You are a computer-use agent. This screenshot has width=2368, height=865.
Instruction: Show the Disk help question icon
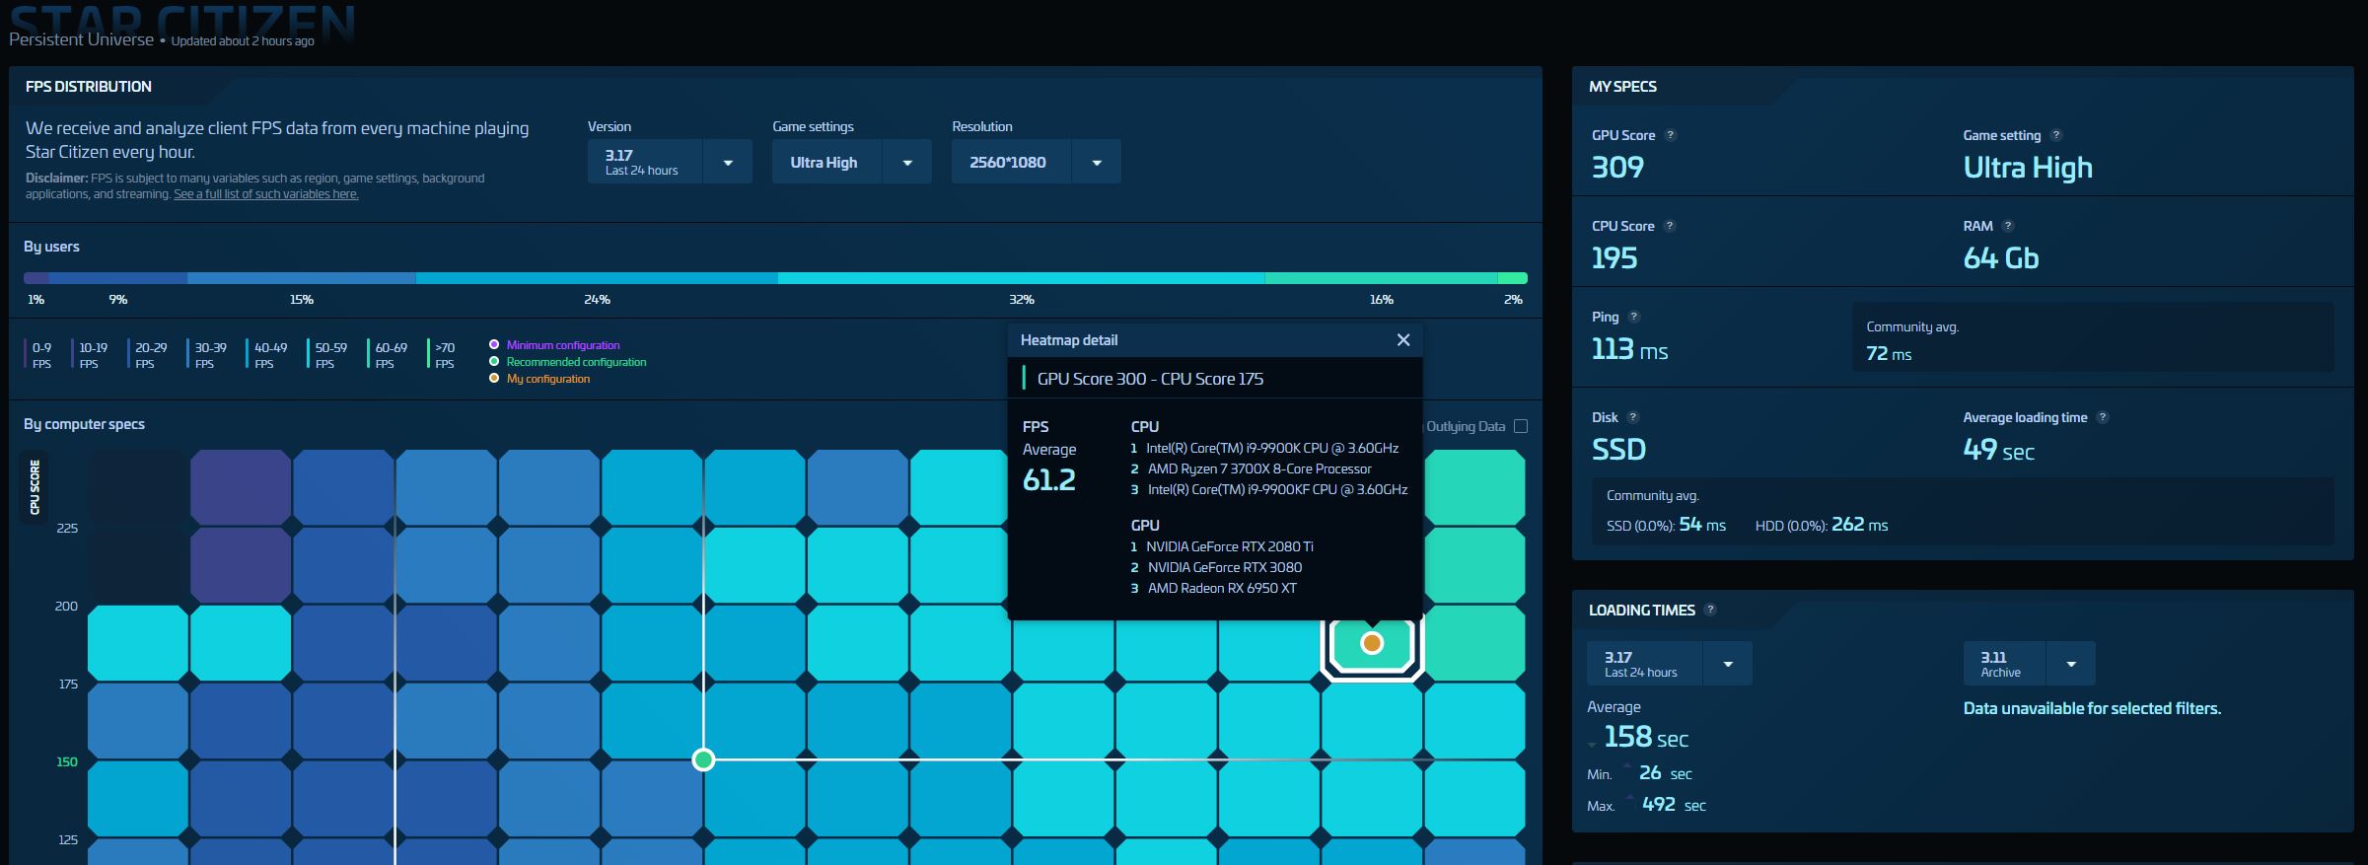click(x=1632, y=417)
